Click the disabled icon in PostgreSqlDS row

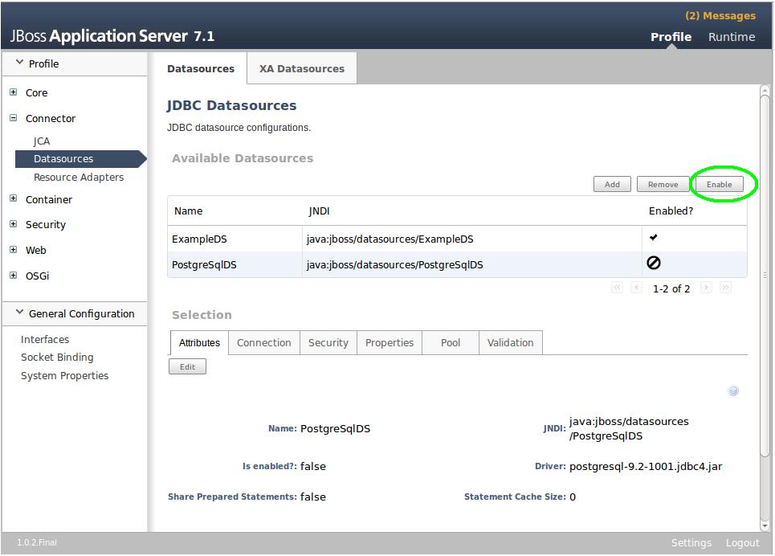click(x=654, y=263)
